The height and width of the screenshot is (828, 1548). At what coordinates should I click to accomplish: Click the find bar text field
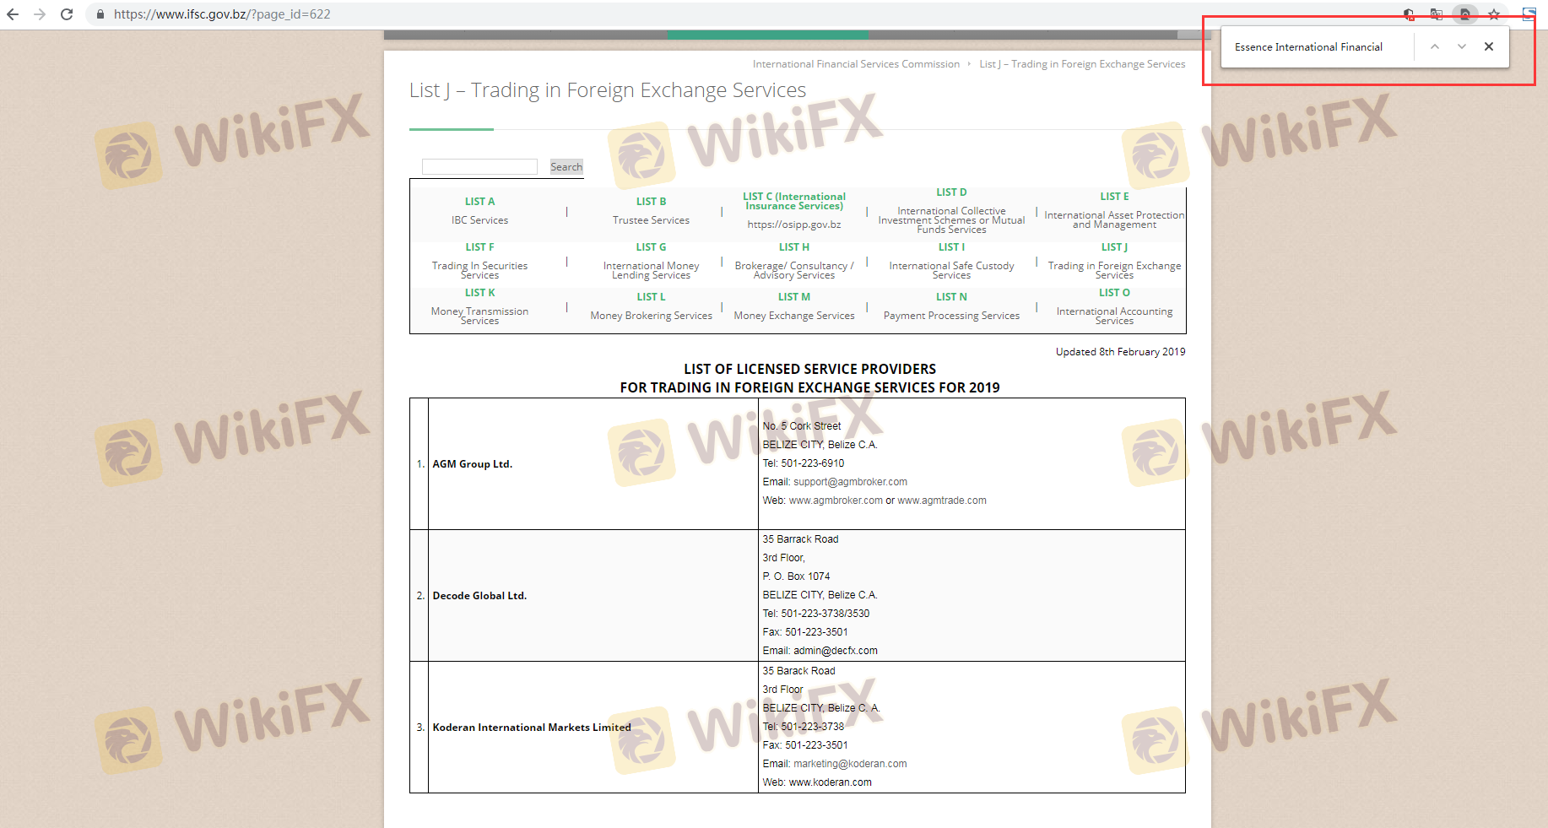click(1317, 47)
